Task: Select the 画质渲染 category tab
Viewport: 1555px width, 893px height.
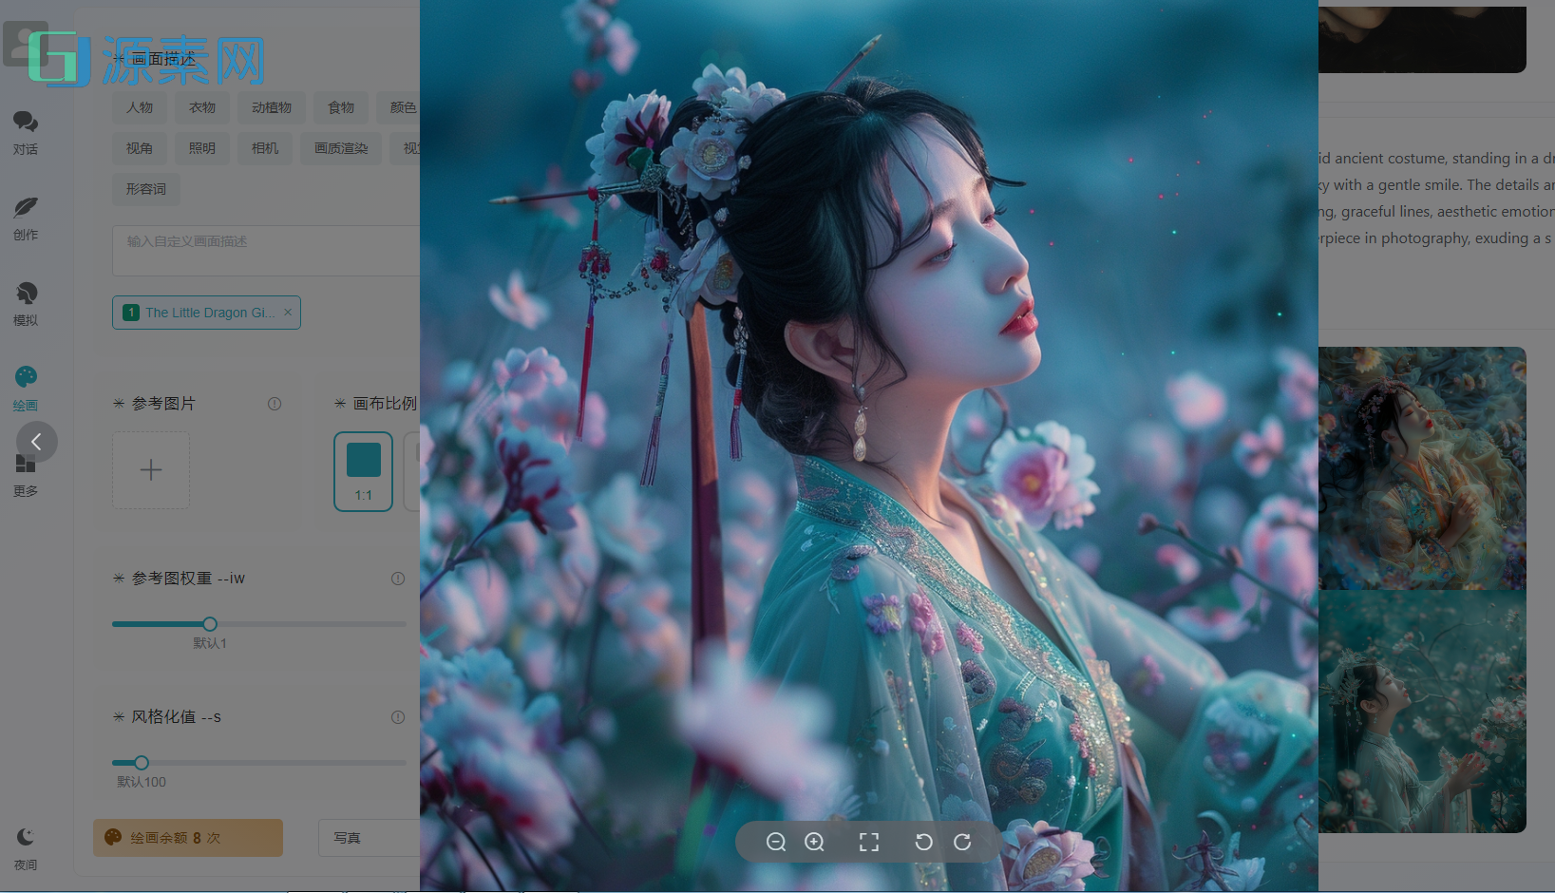Action: click(x=340, y=148)
